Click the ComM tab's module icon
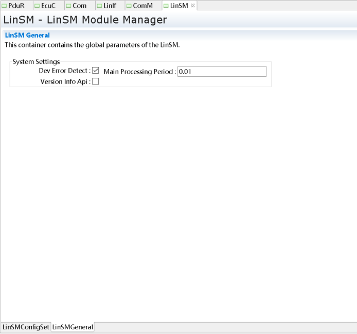This screenshot has height=334, width=357. point(129,6)
